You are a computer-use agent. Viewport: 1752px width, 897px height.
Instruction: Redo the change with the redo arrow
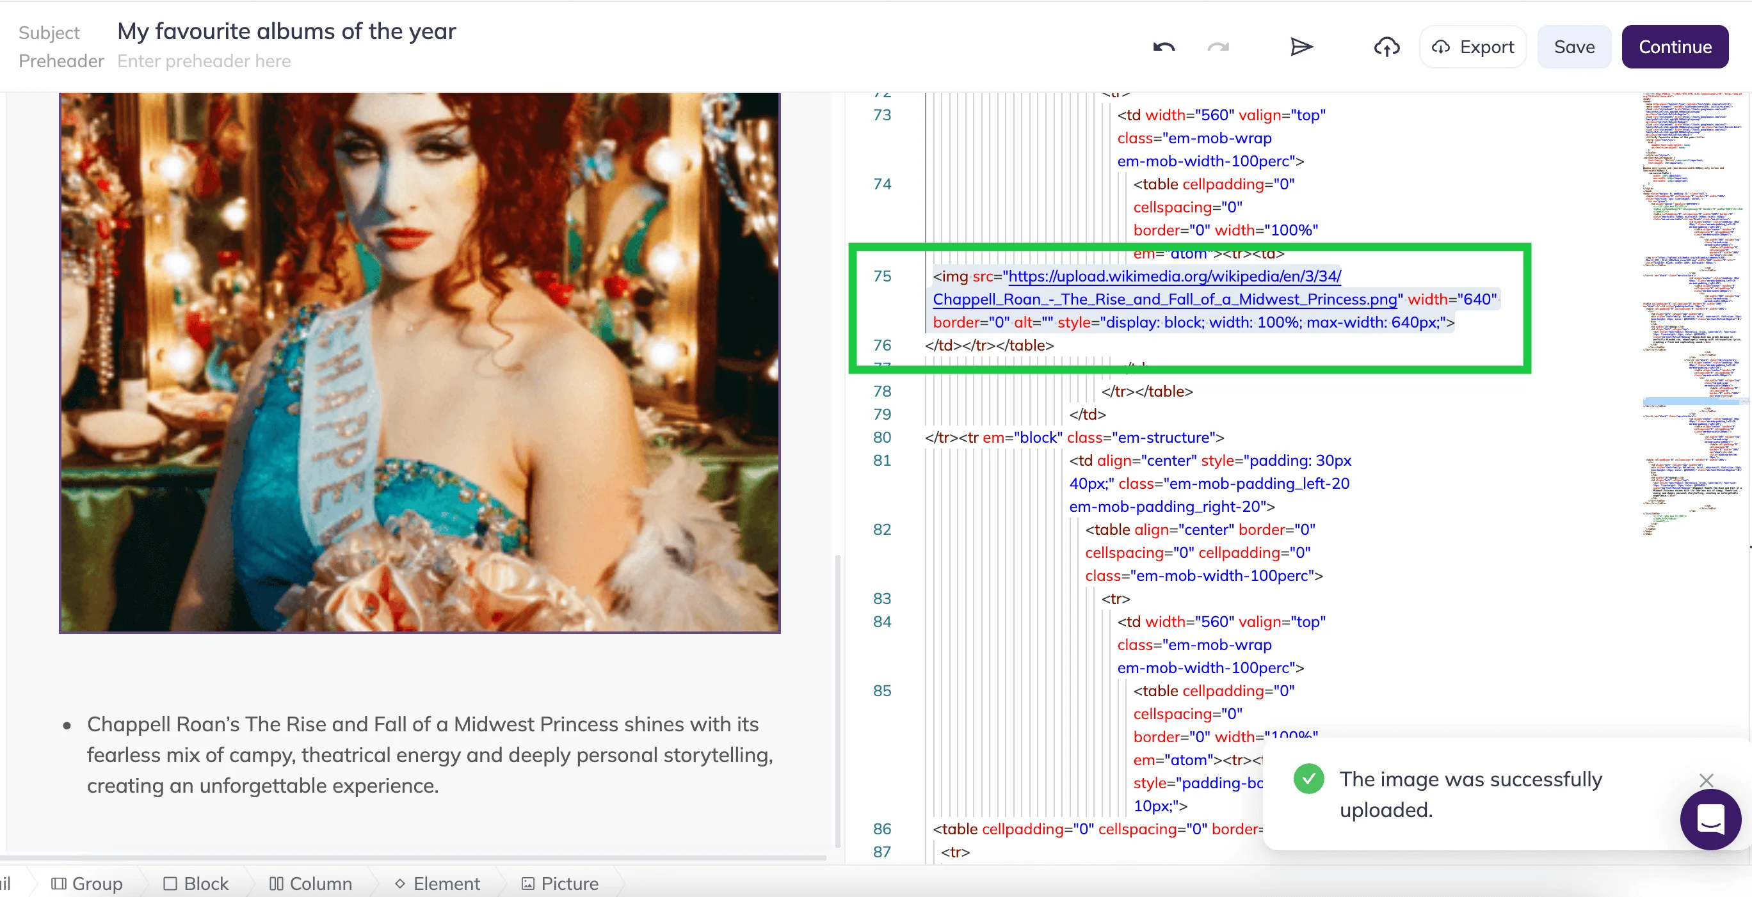[x=1218, y=47]
